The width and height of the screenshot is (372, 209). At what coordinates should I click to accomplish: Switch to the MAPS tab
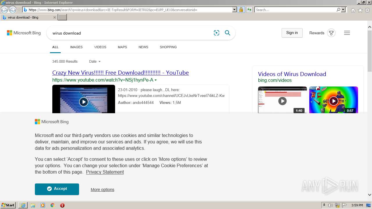click(122, 47)
